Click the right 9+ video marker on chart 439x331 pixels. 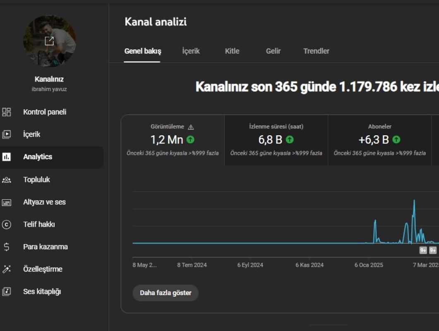[x=433, y=250]
